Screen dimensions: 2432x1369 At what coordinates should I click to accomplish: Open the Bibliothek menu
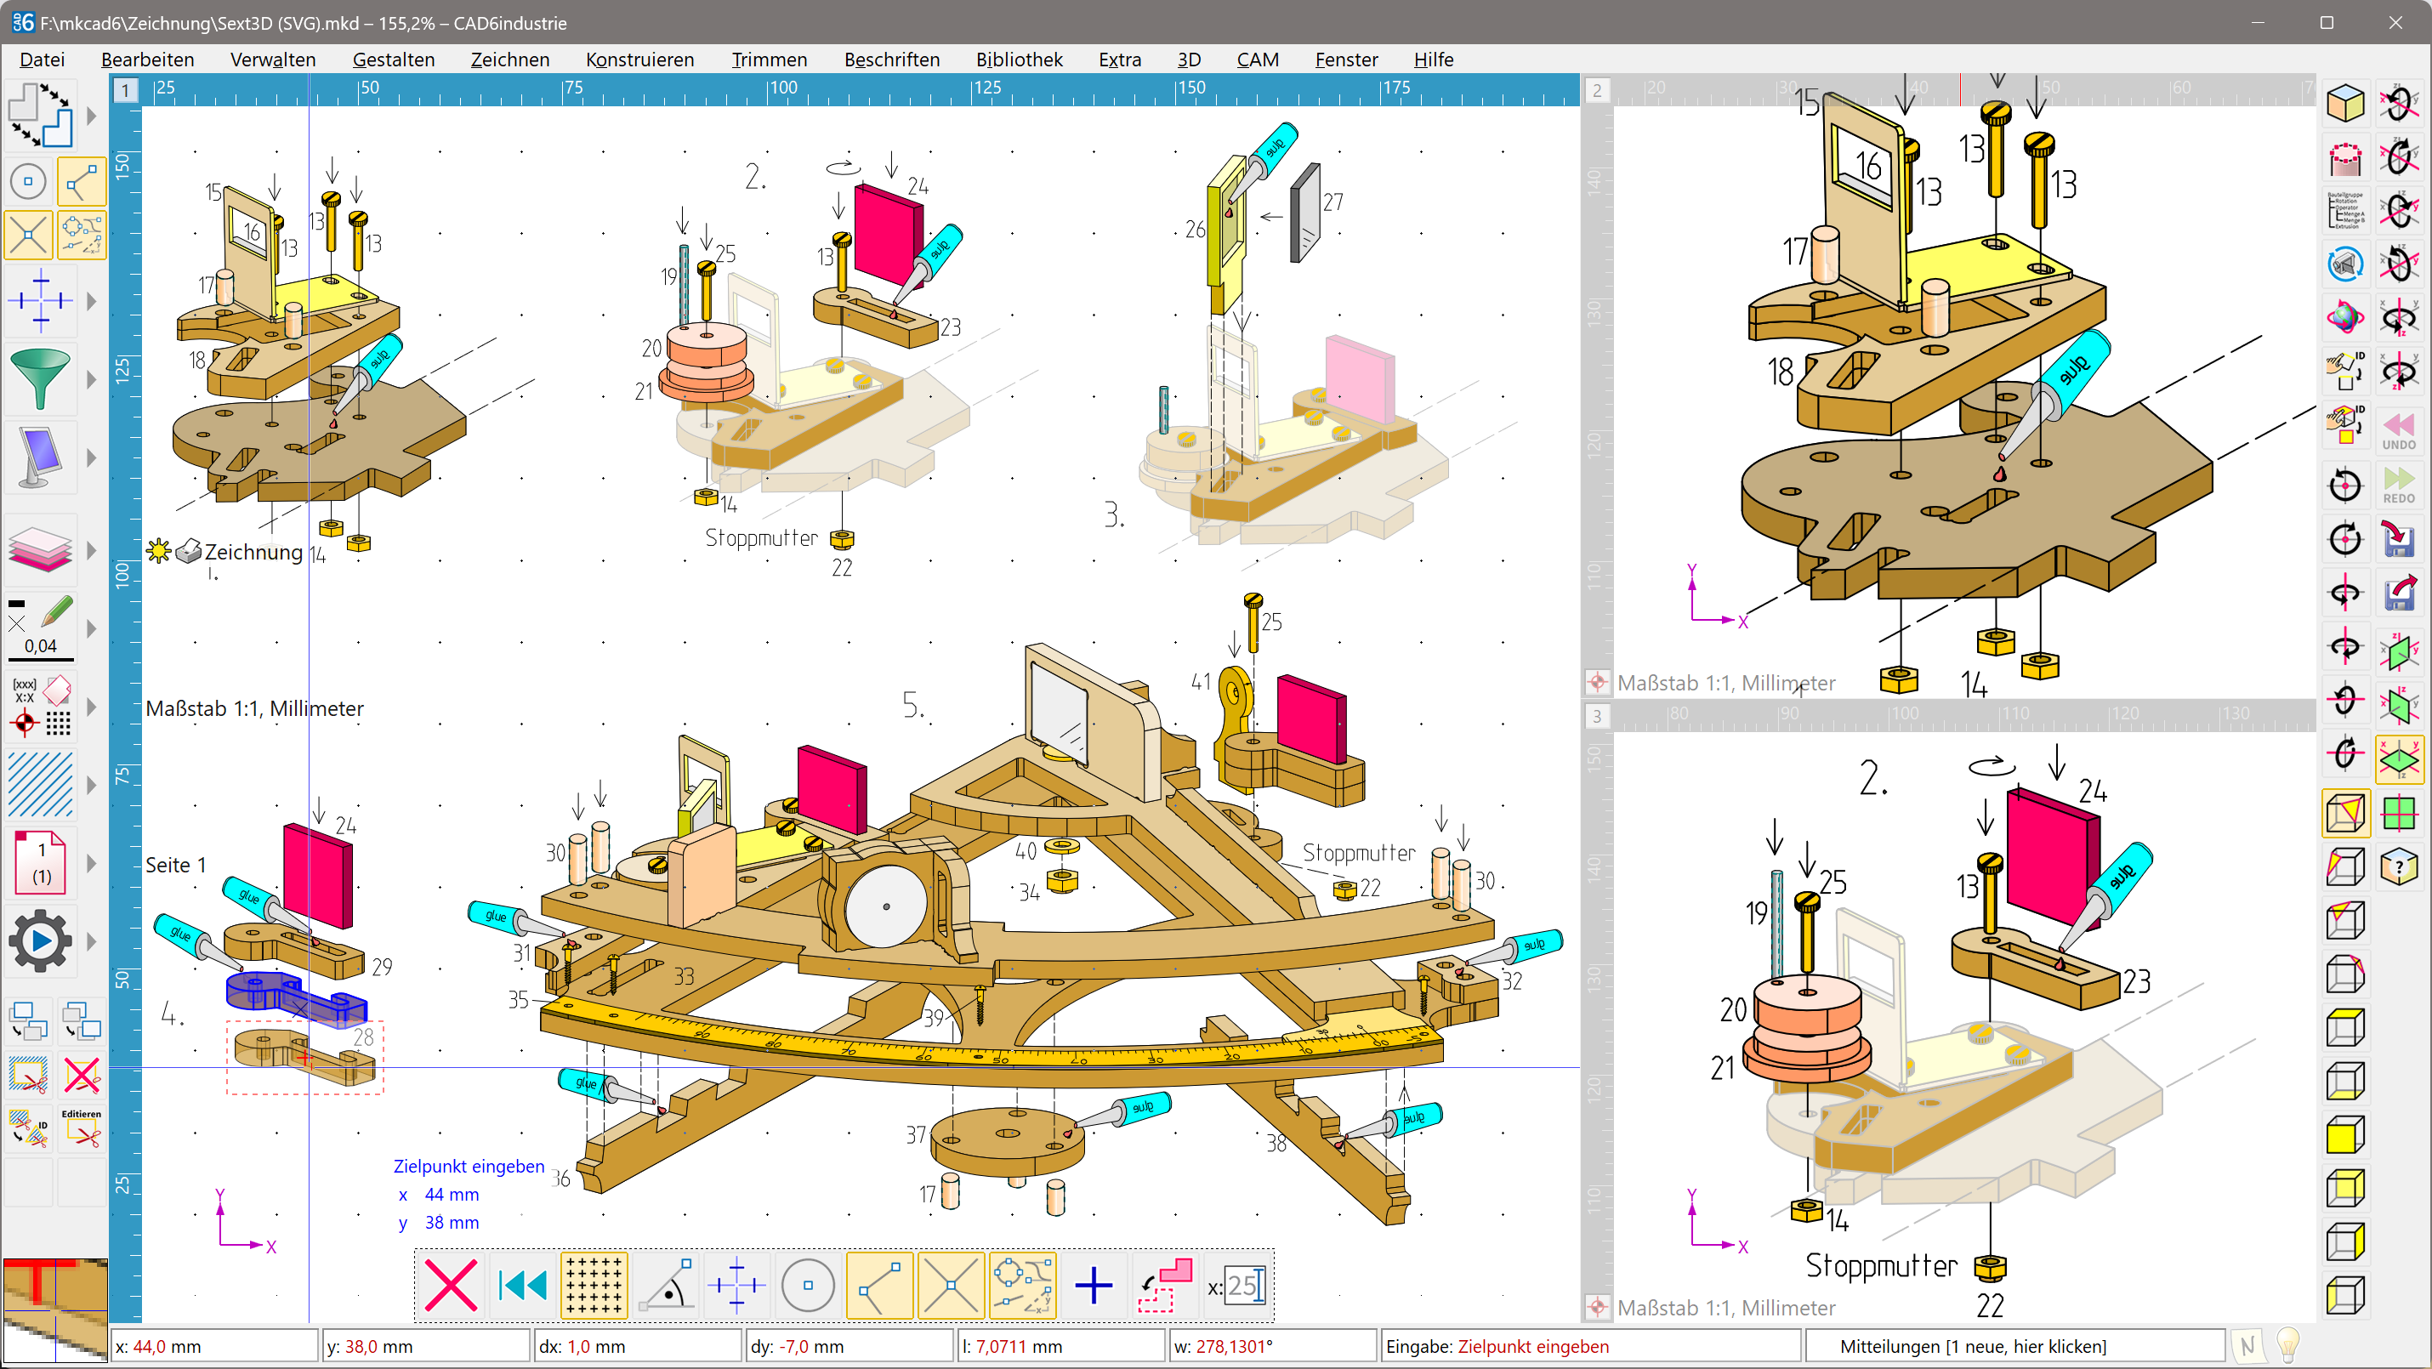pos(1020,60)
